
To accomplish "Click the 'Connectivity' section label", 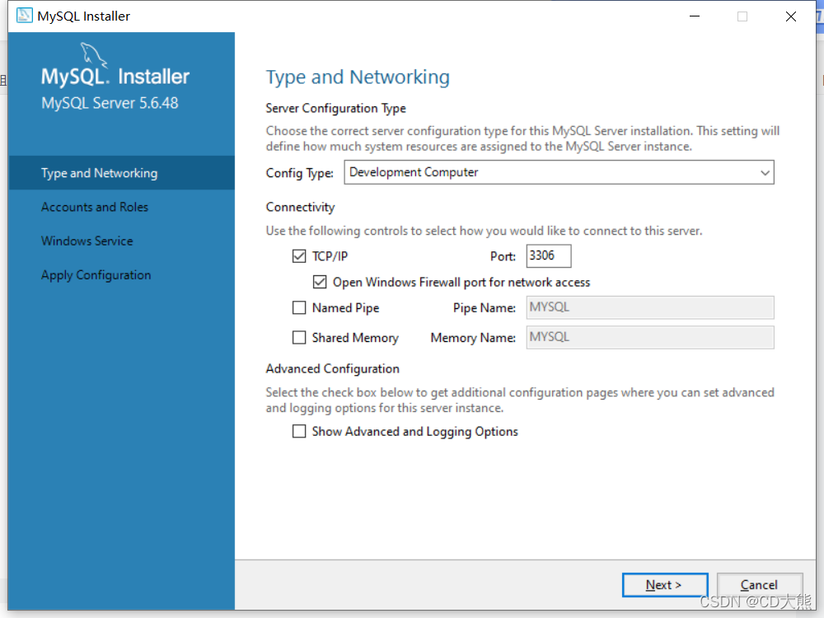I will point(300,208).
